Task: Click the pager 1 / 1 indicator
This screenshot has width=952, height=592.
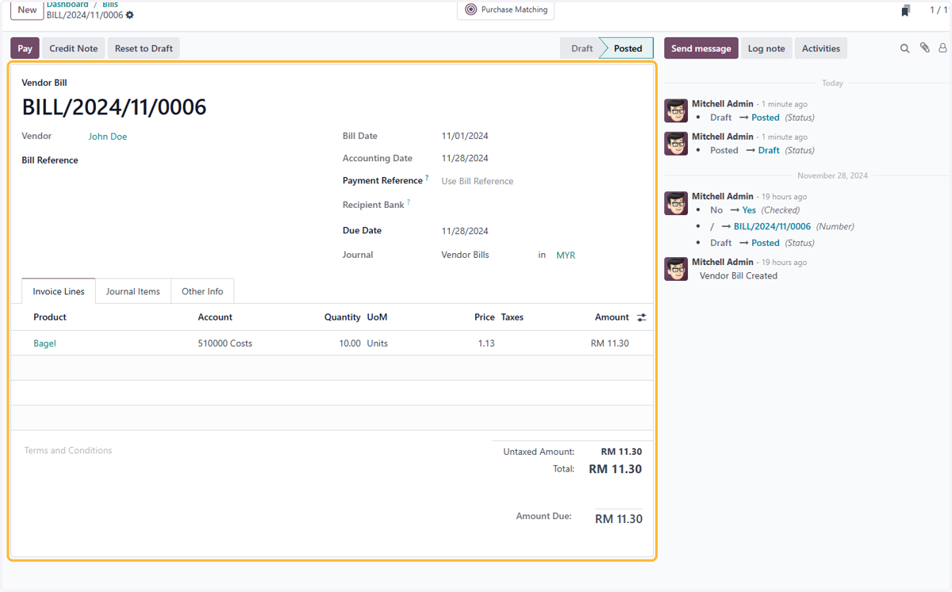Action: pos(938,10)
